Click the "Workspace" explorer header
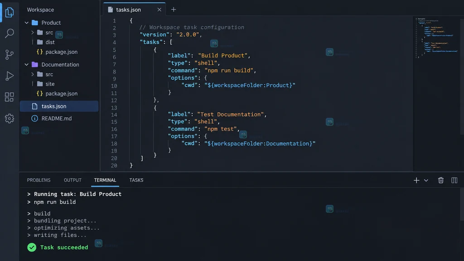 40,10
